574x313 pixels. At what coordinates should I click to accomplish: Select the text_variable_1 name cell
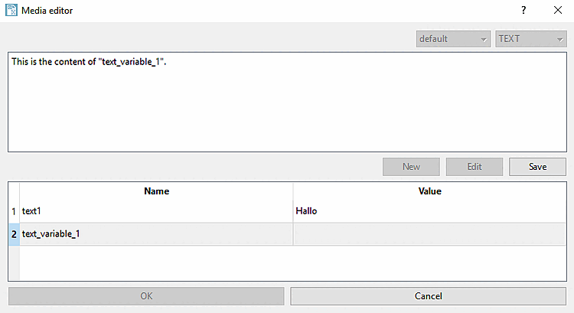156,234
